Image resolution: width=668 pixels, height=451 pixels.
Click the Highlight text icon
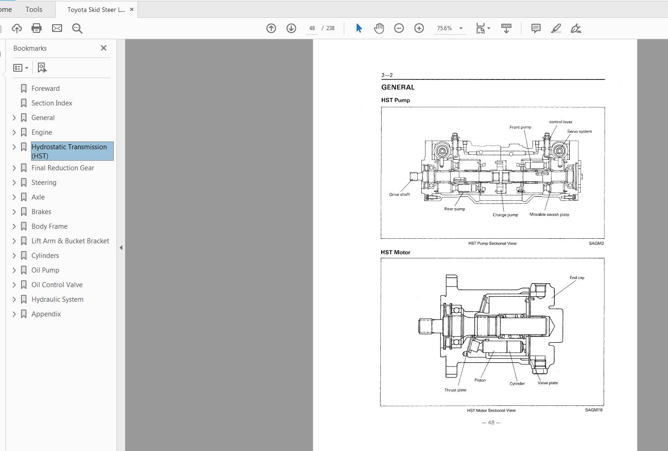pyautogui.click(x=556, y=28)
